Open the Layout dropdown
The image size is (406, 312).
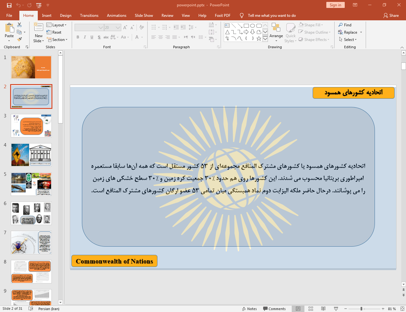[57, 25]
